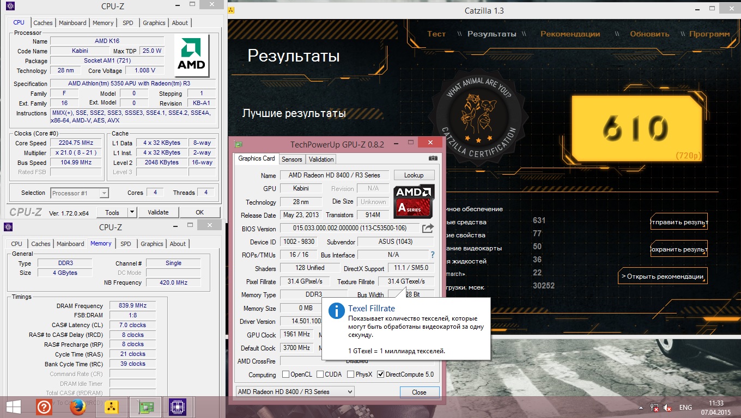Toggle the PhysX checkbox

click(351, 374)
